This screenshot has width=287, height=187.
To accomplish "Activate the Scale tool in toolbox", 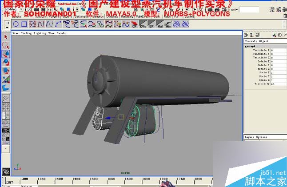I will tap(6, 71).
